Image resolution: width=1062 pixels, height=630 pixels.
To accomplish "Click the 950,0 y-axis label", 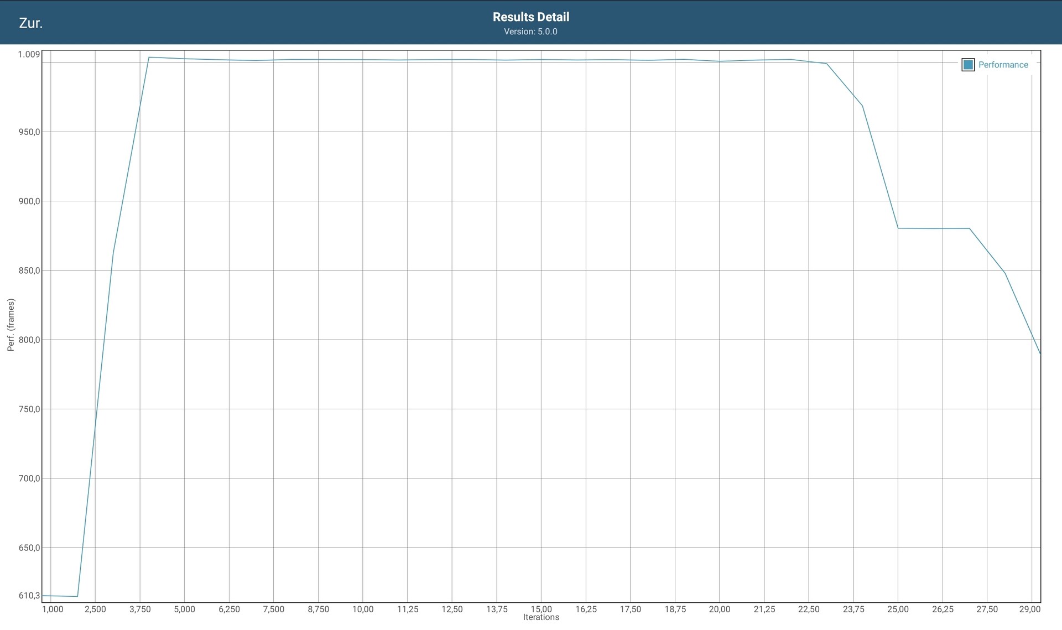I will tap(29, 132).
